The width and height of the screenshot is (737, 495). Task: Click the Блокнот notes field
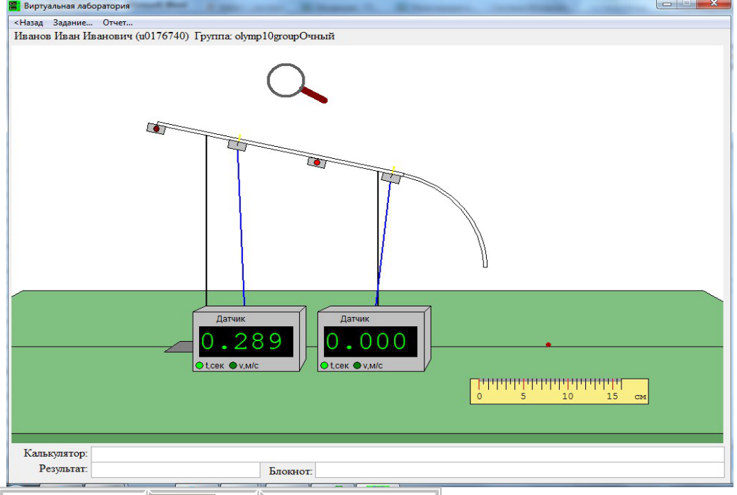pyautogui.click(x=519, y=469)
